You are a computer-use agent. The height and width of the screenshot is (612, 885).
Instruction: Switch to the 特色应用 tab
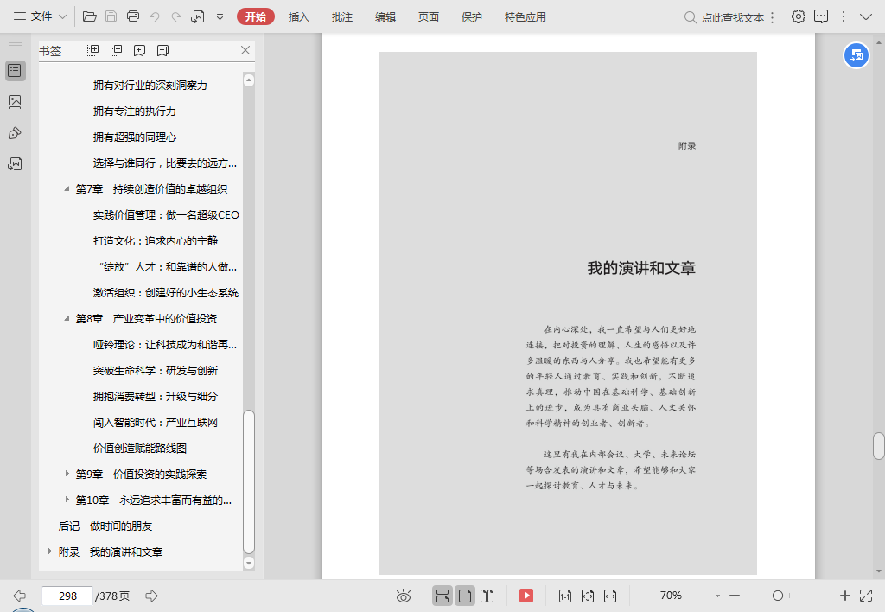525,16
